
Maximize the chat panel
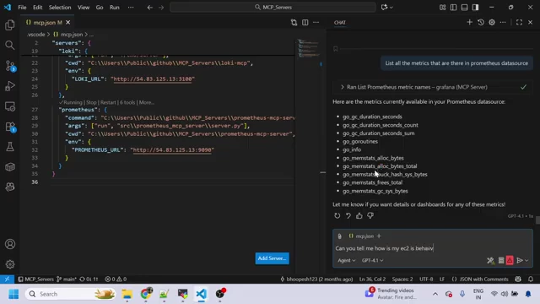click(x=519, y=23)
